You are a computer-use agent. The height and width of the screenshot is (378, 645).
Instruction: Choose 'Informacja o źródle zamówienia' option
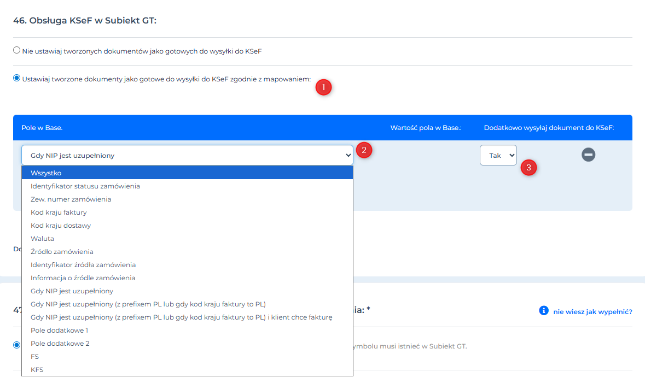[187, 278]
